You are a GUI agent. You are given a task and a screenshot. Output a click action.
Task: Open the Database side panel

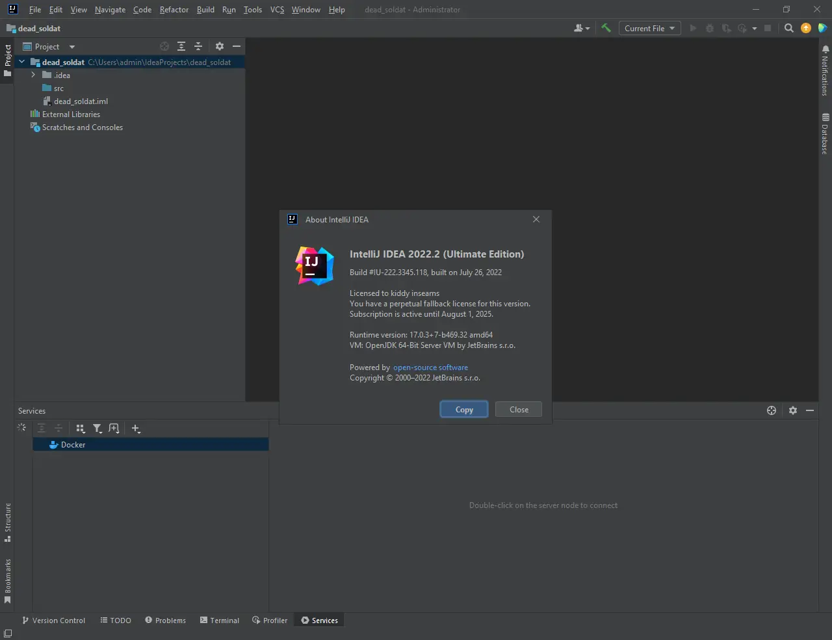(825, 133)
